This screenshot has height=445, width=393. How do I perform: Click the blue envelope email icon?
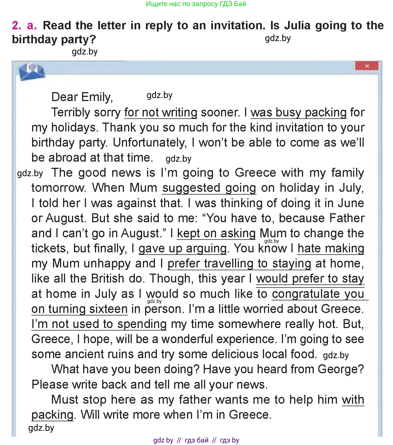32,71
